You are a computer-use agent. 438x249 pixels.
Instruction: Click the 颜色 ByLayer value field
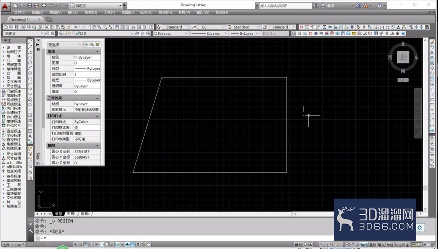point(87,57)
